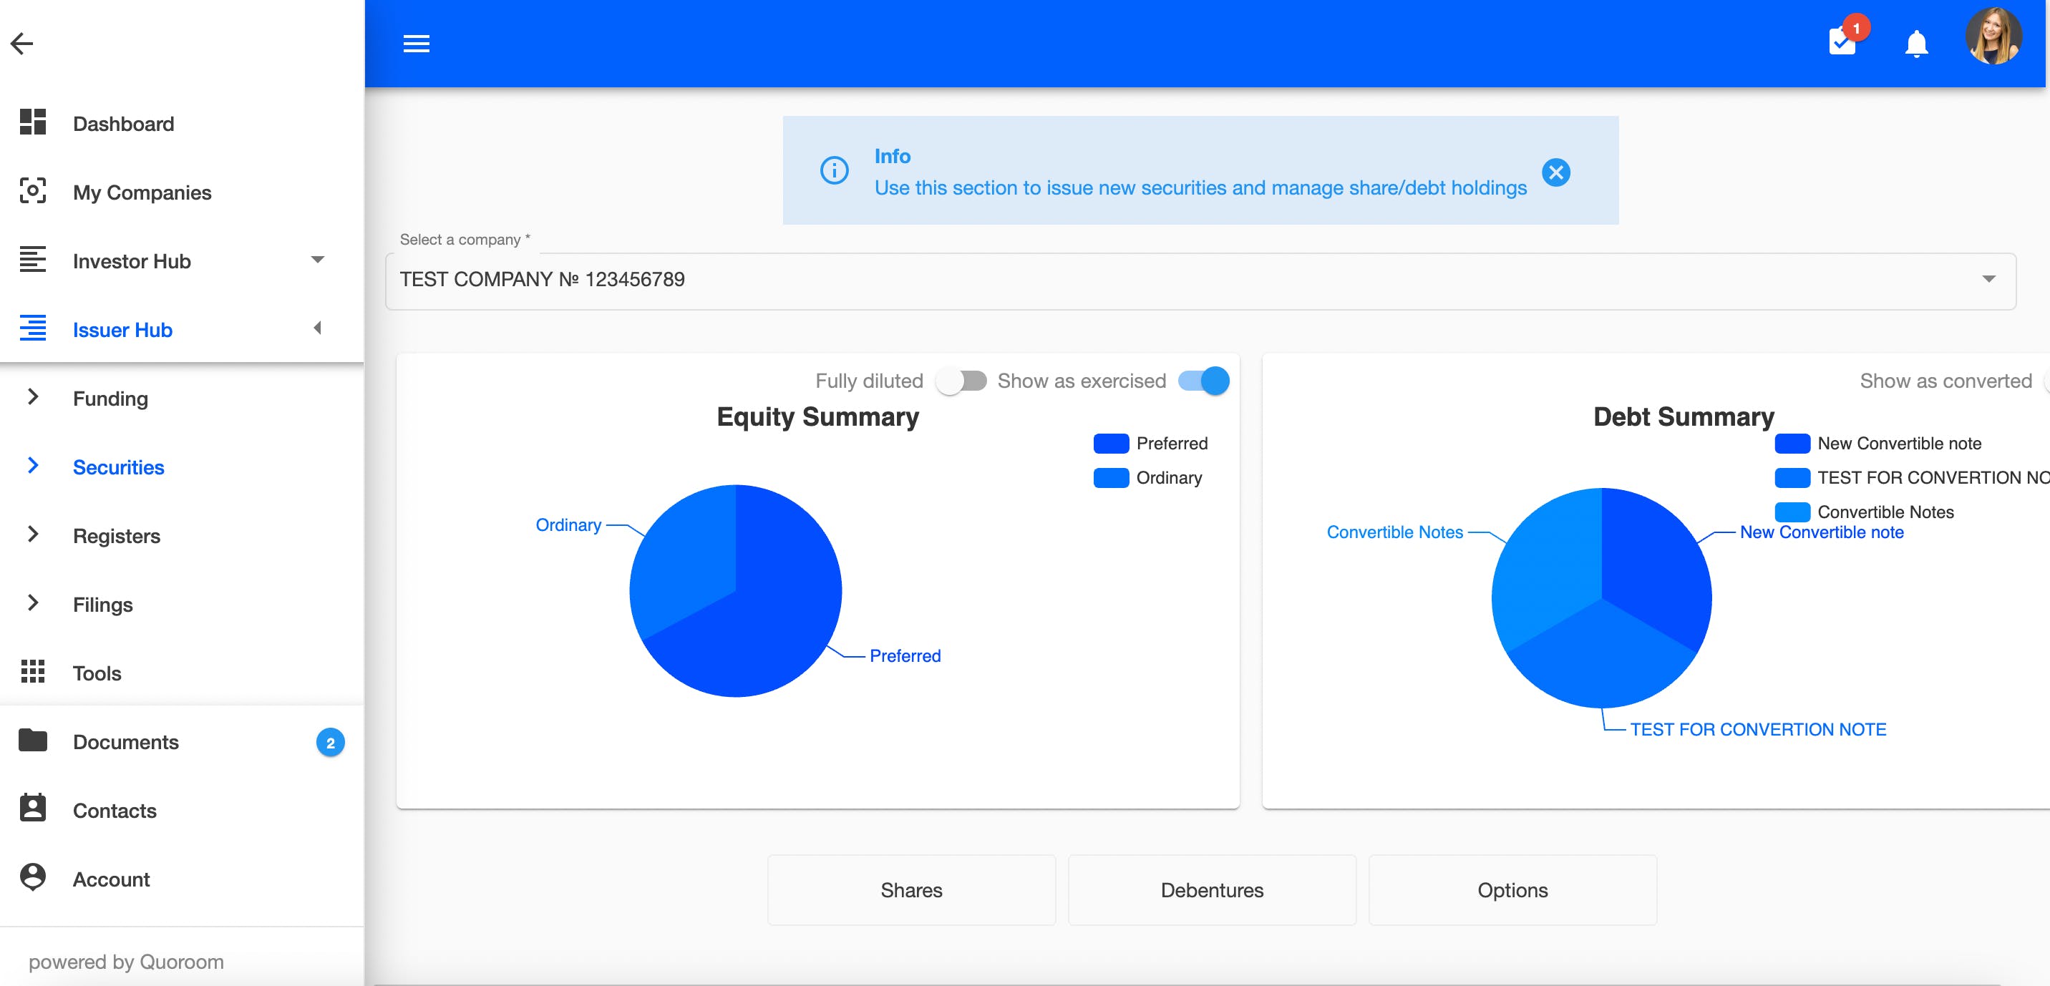
Task: Click the Documents folder icon
Action: click(x=33, y=740)
